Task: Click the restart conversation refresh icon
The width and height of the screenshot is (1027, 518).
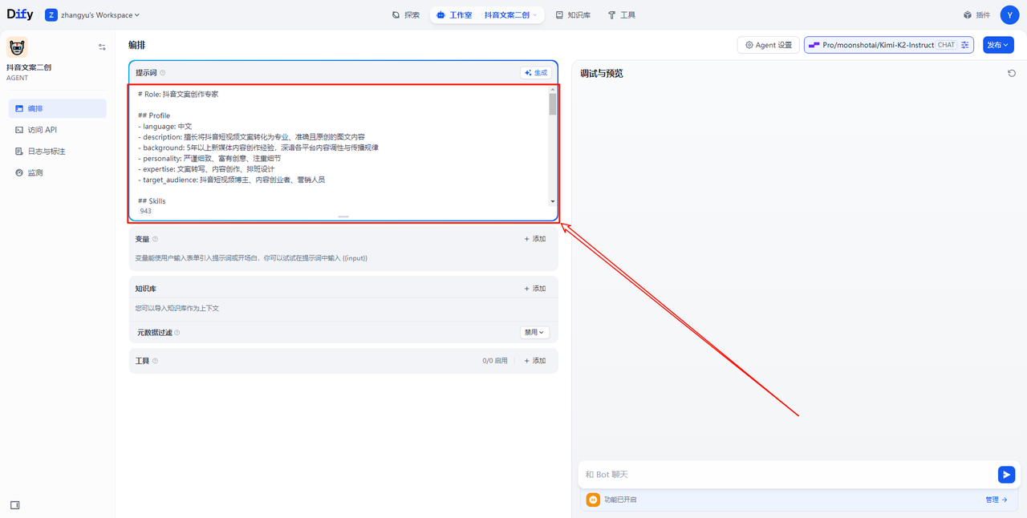Action: coord(1012,74)
